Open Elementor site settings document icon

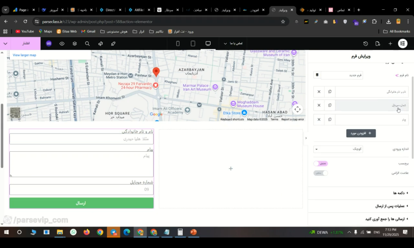pos(378,44)
